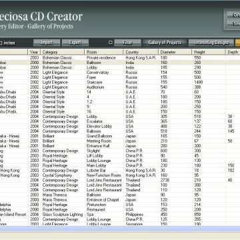Select the diameter value "600"
The height and width of the screenshot is (240, 240).
[164, 151]
